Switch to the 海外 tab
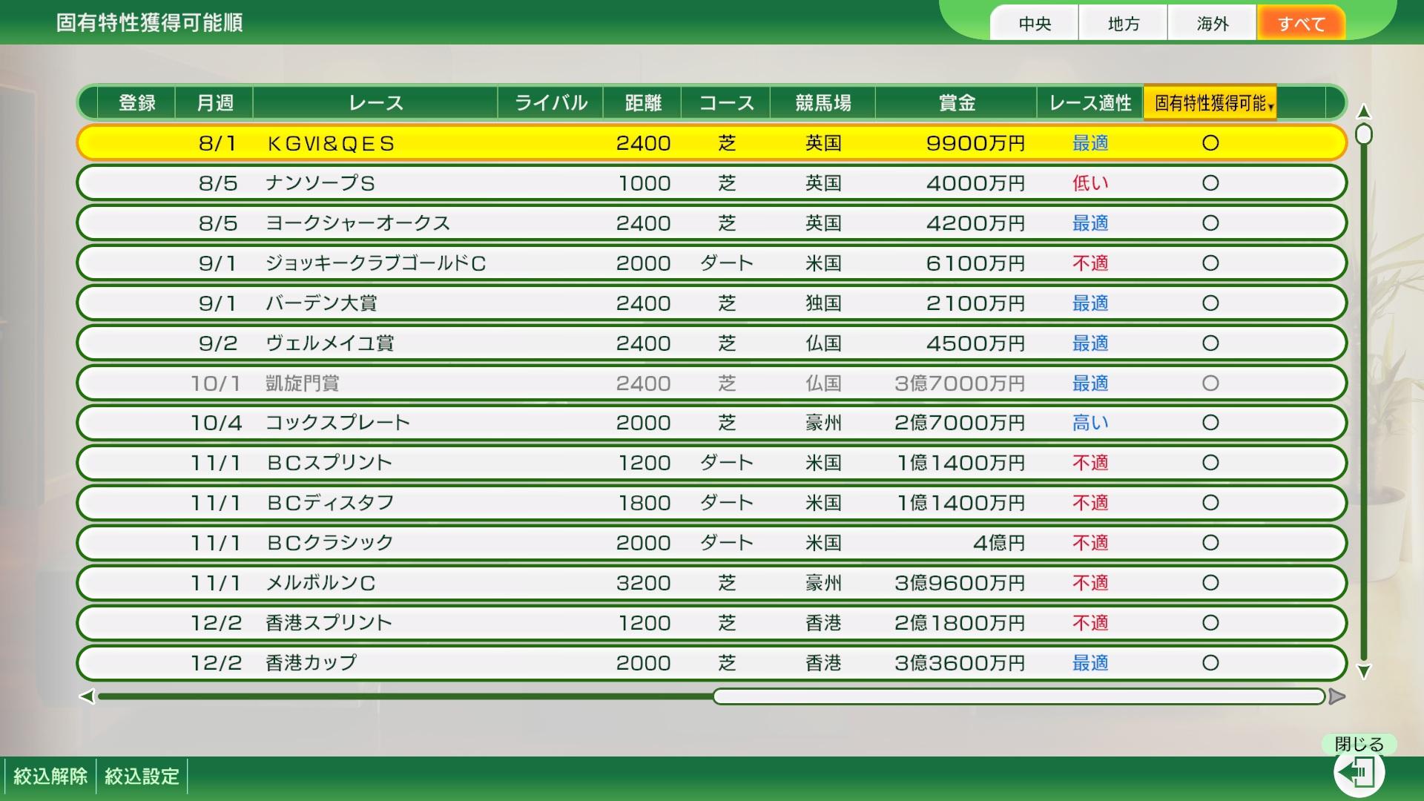 coord(1212,24)
